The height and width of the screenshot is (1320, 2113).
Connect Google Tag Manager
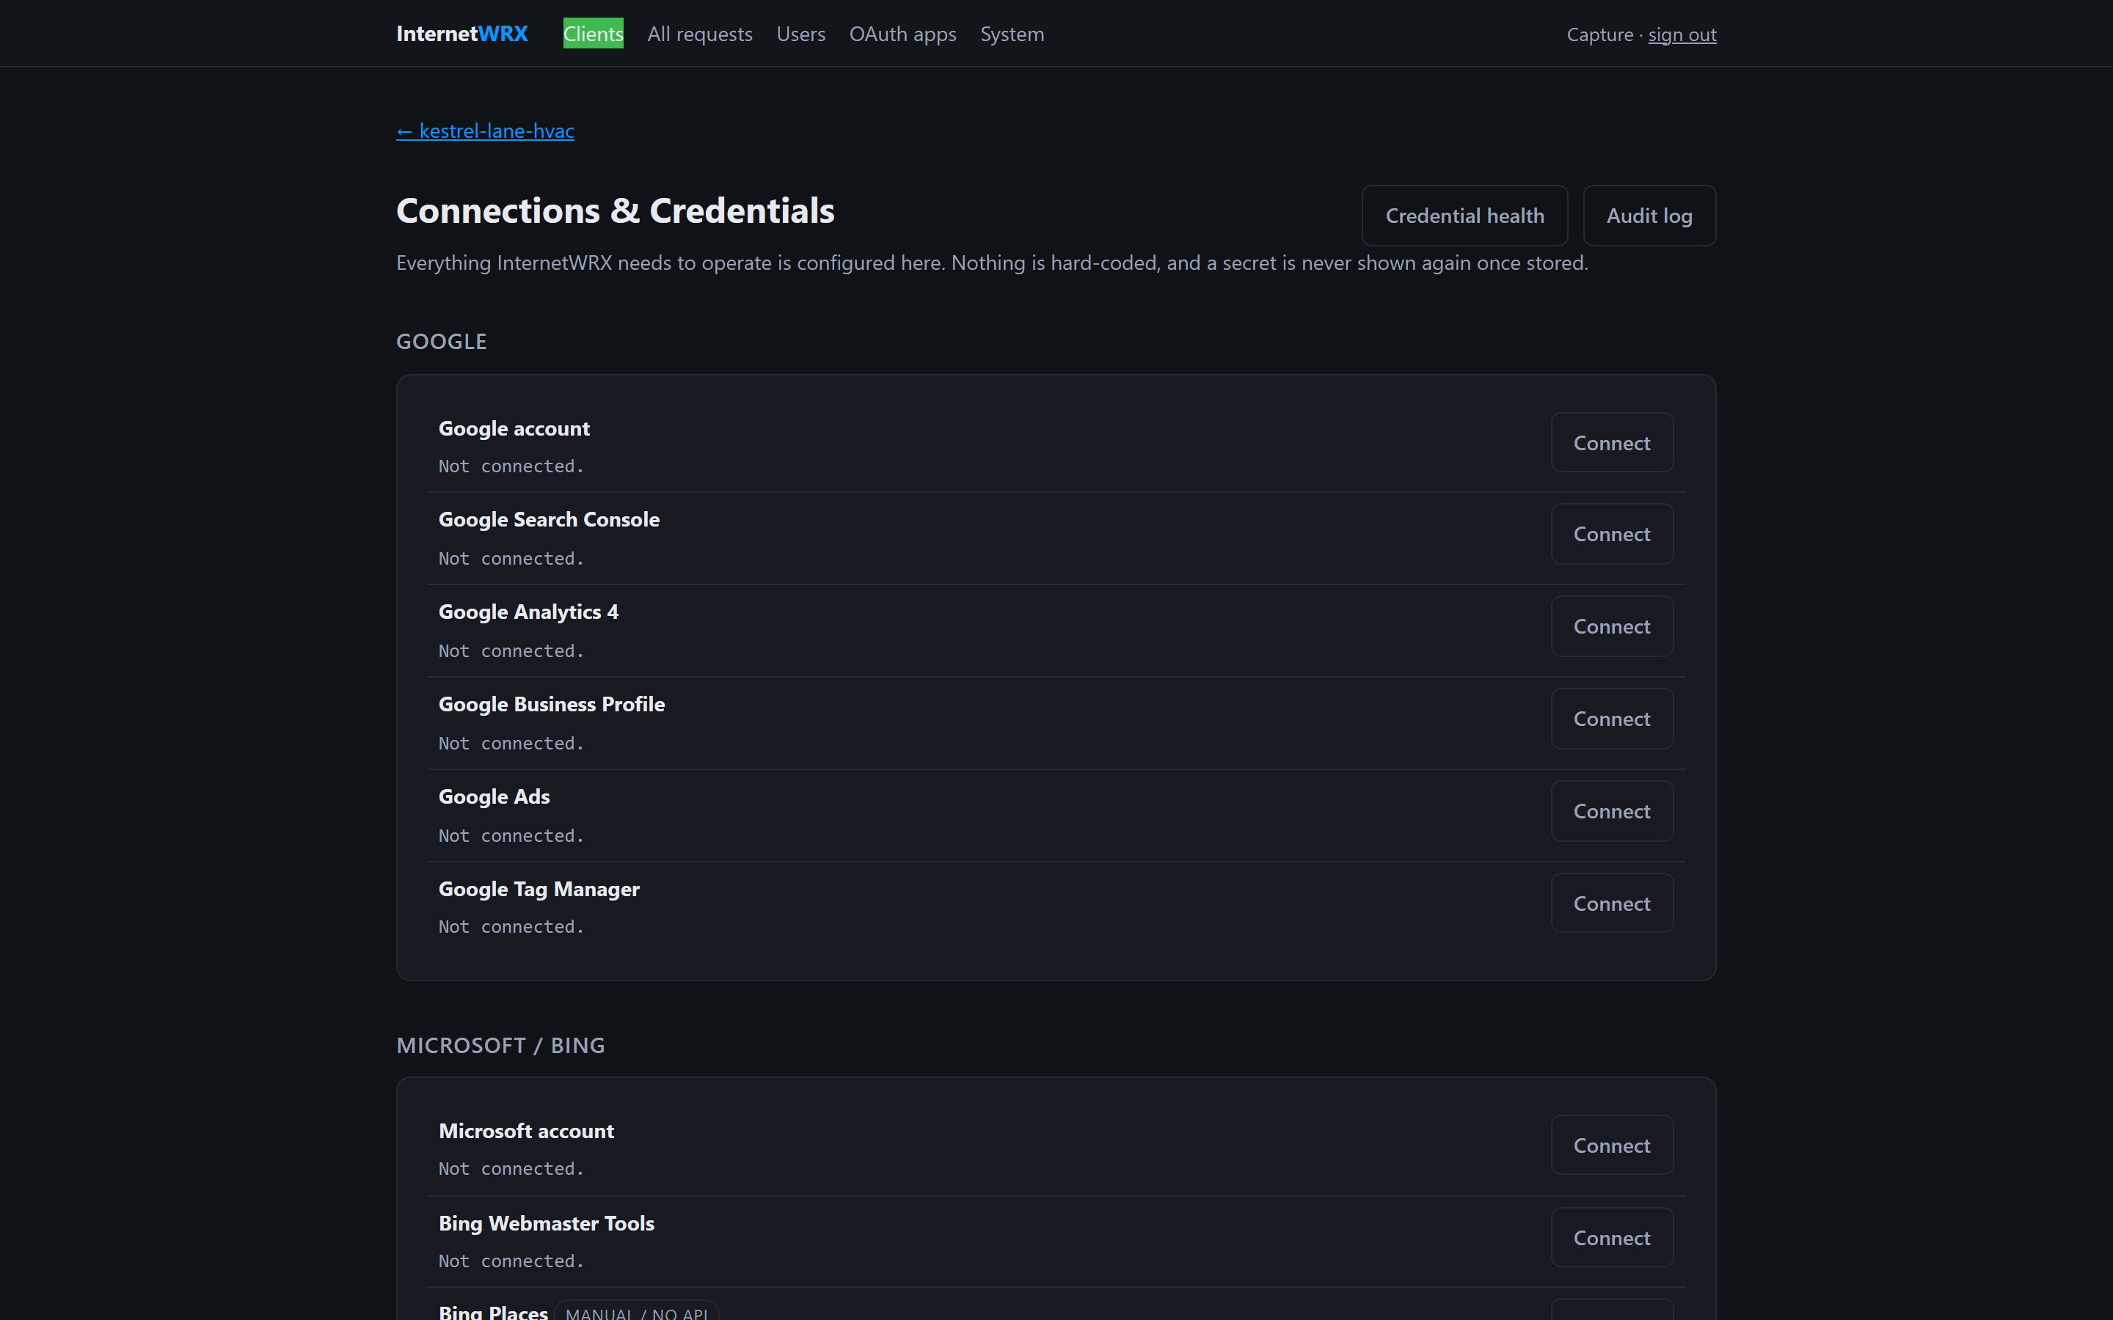(x=1611, y=903)
